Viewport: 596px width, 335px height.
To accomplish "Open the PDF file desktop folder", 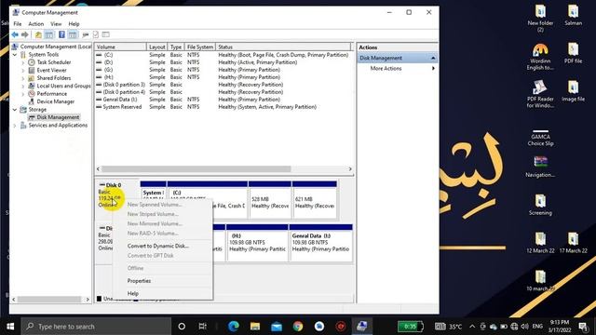I will click(x=574, y=53).
